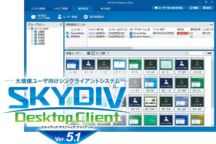Click the 技術部 group icon

tap(35, 38)
